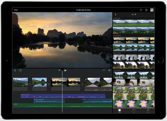Toggle audio waveforms display icon
The image size is (167, 121).
tap(109, 70)
